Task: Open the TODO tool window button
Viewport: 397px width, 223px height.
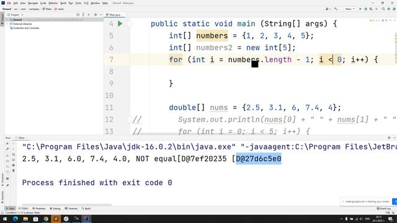Action: [24, 209]
